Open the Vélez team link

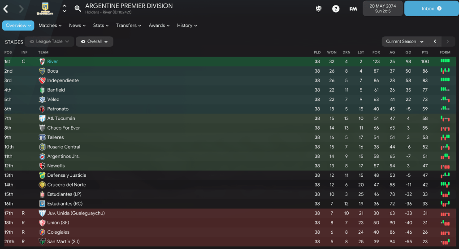coord(53,100)
